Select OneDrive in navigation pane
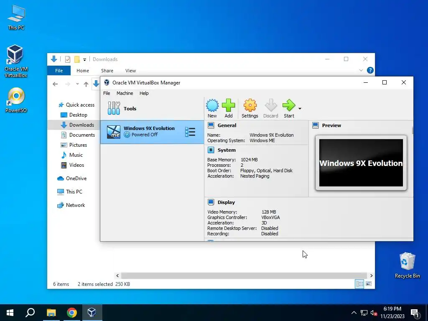Screen dimensions: 428x321 [72, 178]
